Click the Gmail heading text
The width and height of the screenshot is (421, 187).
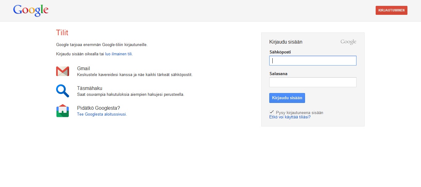[83, 69]
